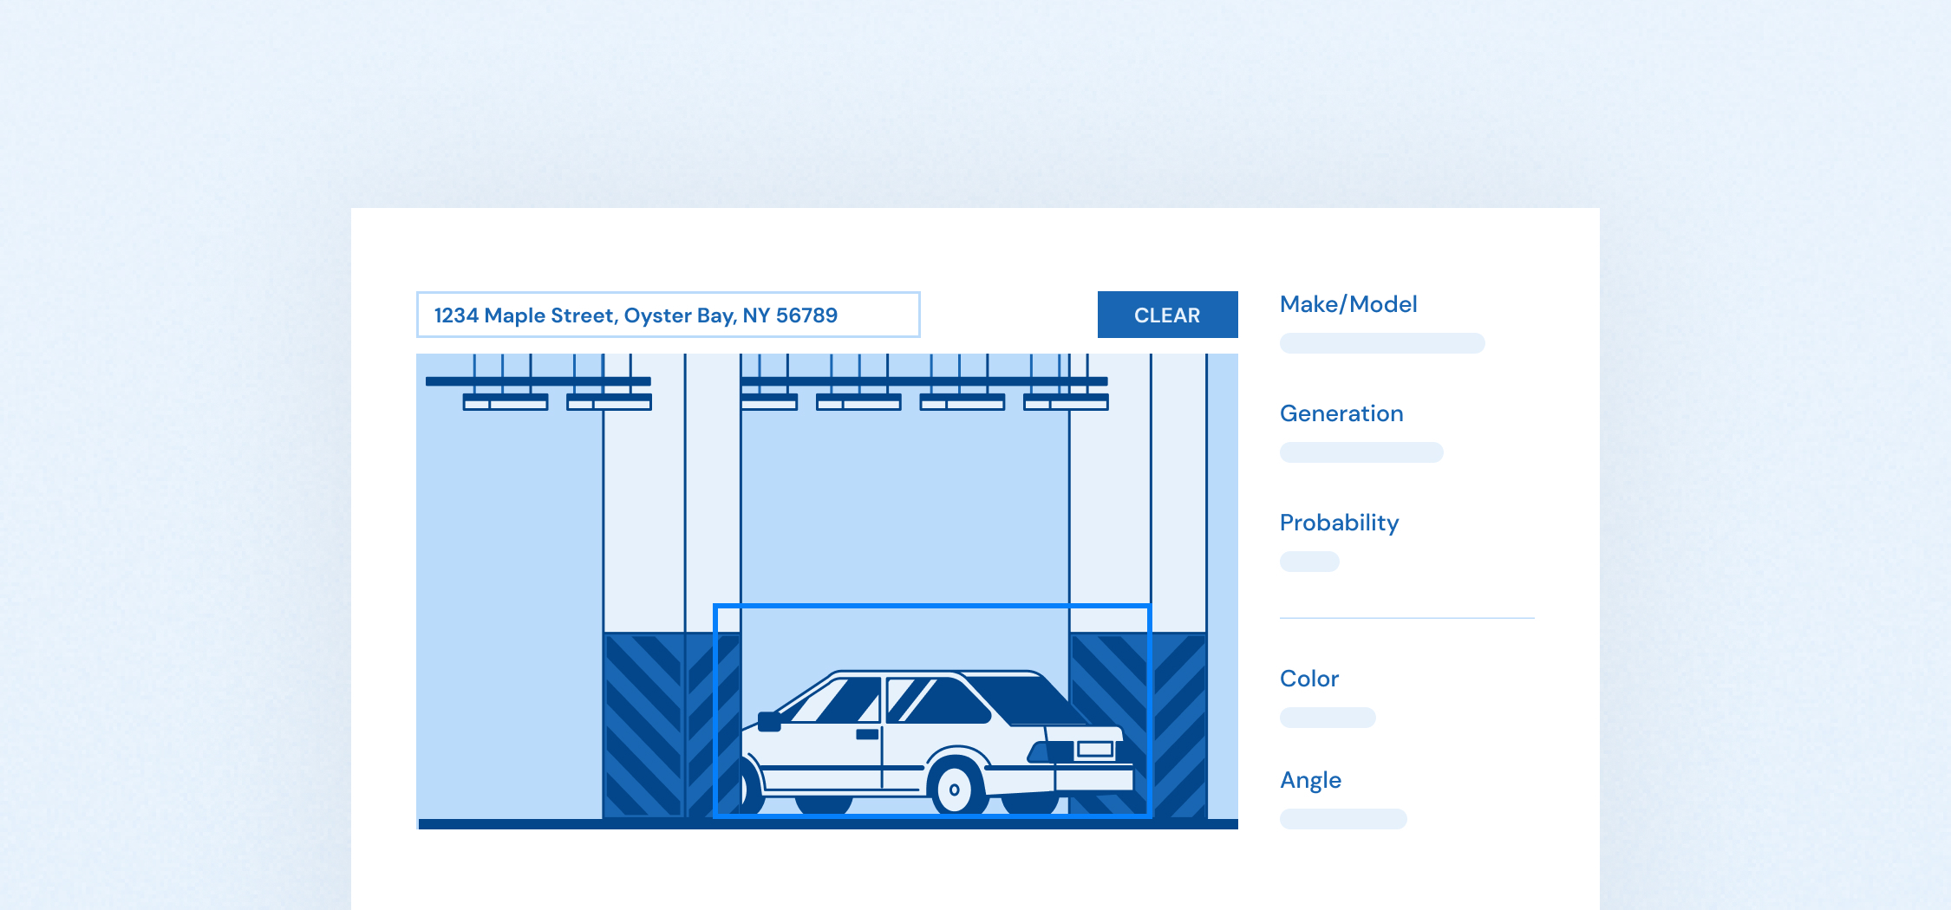Click the Generation label
This screenshot has width=1951, height=910.
click(x=1341, y=413)
